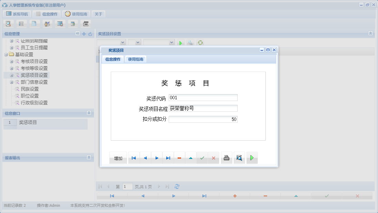Open the search/preview tool in the main toolbar
This screenshot has width=378, height=213.
pos(8,23)
